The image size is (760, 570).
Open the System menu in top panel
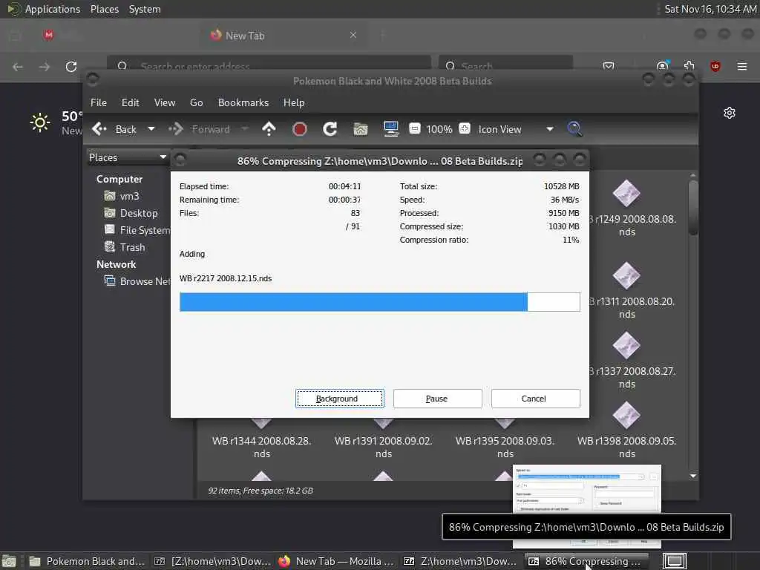coord(145,9)
